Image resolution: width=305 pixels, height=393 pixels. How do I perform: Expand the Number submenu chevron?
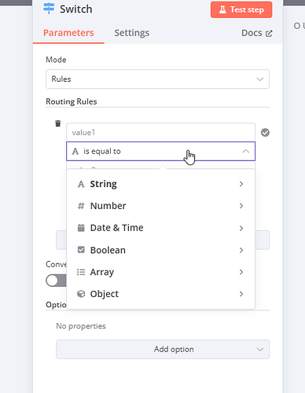pyautogui.click(x=241, y=206)
